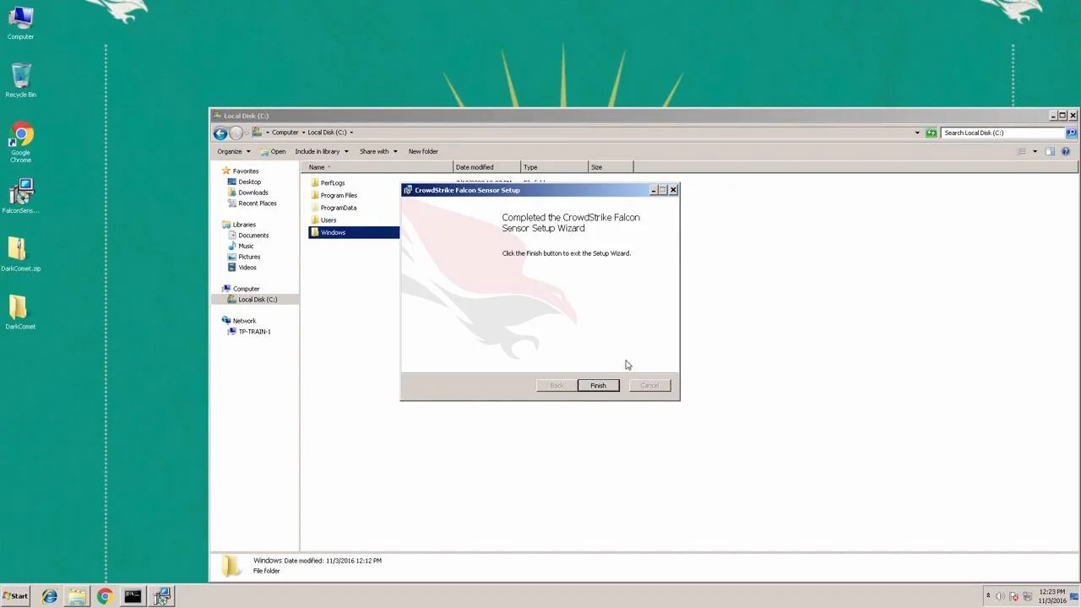This screenshot has height=608, width=1081.
Task: Switch to the Falcon installer taskbar item
Action: pos(161,596)
